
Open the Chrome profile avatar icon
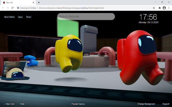[164, 8]
